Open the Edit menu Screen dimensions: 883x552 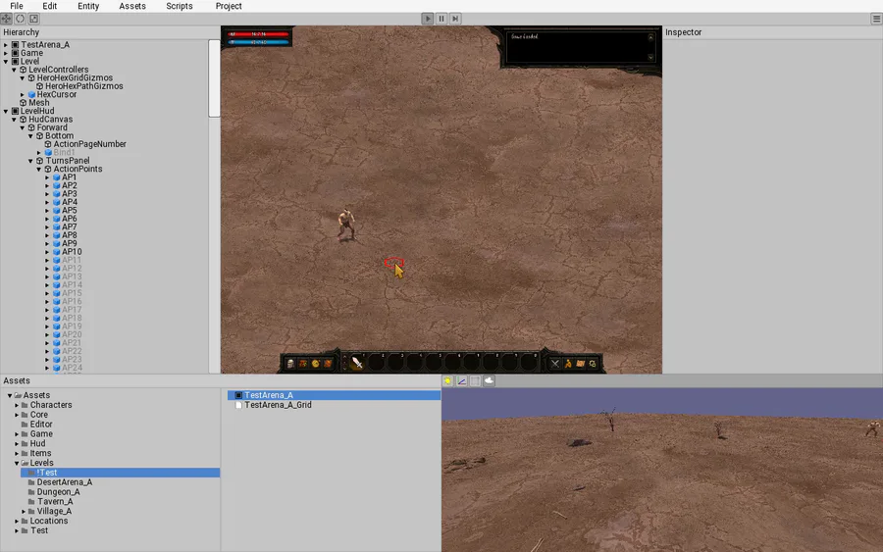click(50, 6)
